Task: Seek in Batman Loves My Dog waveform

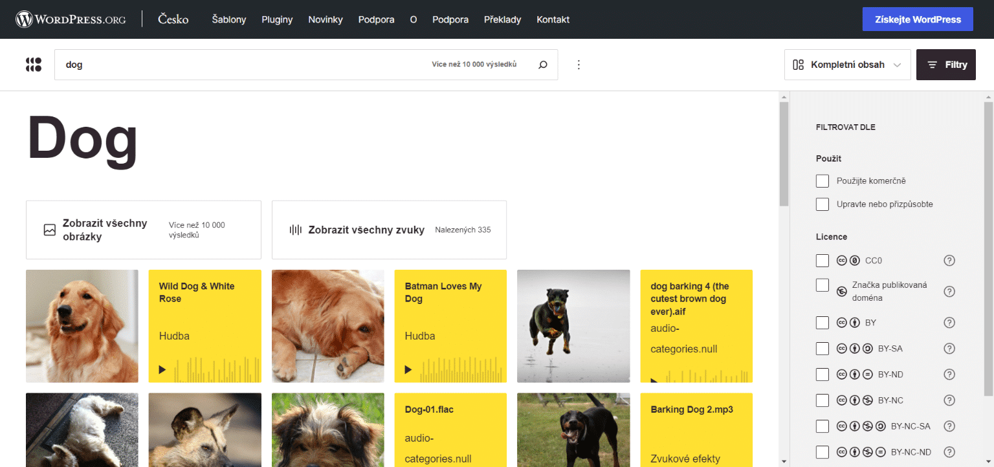Action: point(462,369)
